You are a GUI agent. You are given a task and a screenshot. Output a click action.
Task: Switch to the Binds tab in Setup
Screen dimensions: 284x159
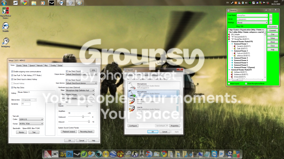click(25, 66)
